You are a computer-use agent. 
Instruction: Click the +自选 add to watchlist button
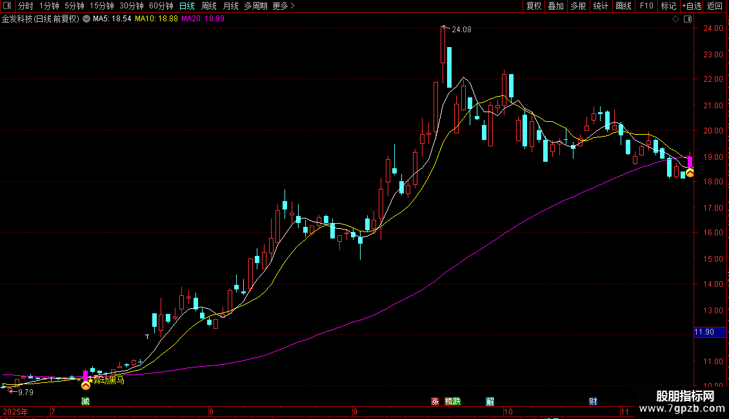[692, 6]
